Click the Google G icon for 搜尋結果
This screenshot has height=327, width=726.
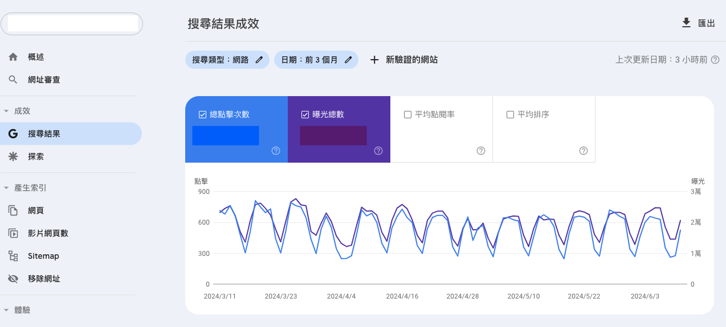point(13,134)
